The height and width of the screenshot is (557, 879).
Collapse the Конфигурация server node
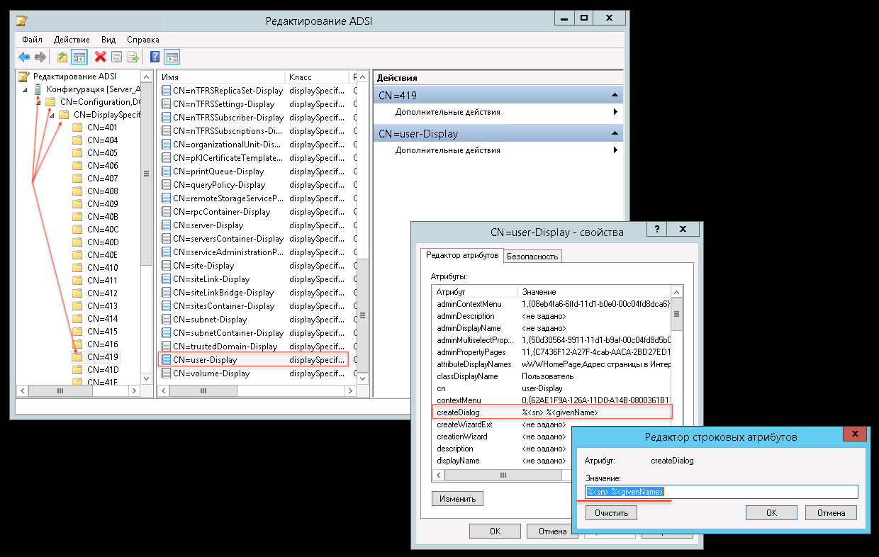(x=25, y=89)
